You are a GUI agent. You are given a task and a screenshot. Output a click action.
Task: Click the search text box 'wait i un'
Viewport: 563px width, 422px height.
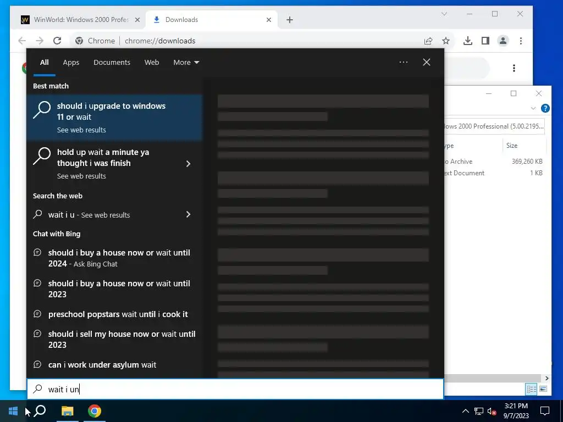[235, 389]
